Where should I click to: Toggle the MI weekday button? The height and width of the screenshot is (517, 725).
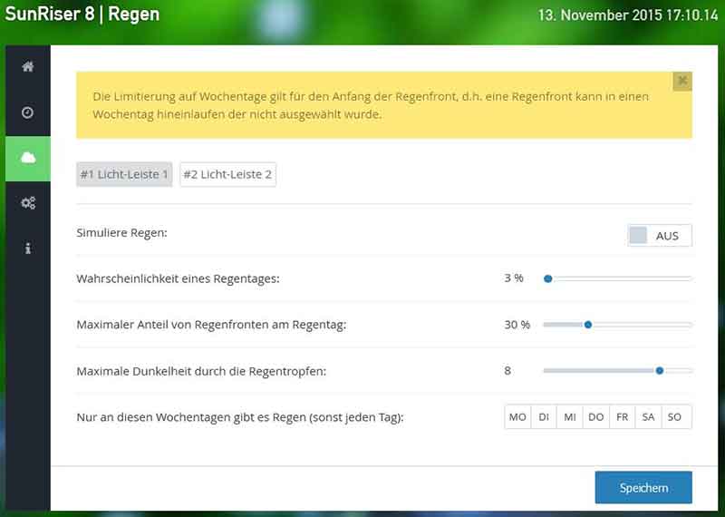(x=570, y=417)
